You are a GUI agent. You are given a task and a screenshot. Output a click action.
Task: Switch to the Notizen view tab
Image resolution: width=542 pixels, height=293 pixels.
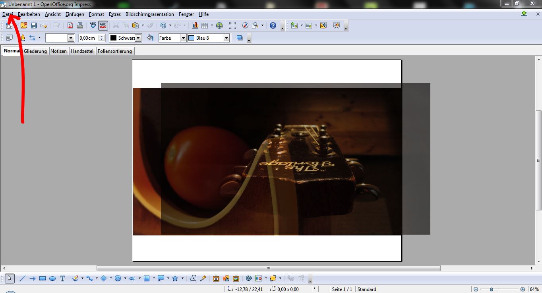[58, 51]
